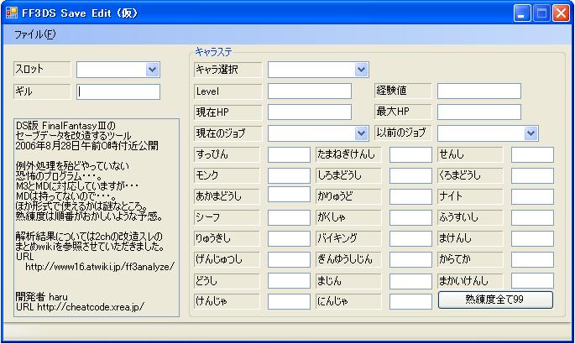Focus the がくしゃ proficiency field
Image resolution: width=575 pixels, height=344 pixels.
410,217
